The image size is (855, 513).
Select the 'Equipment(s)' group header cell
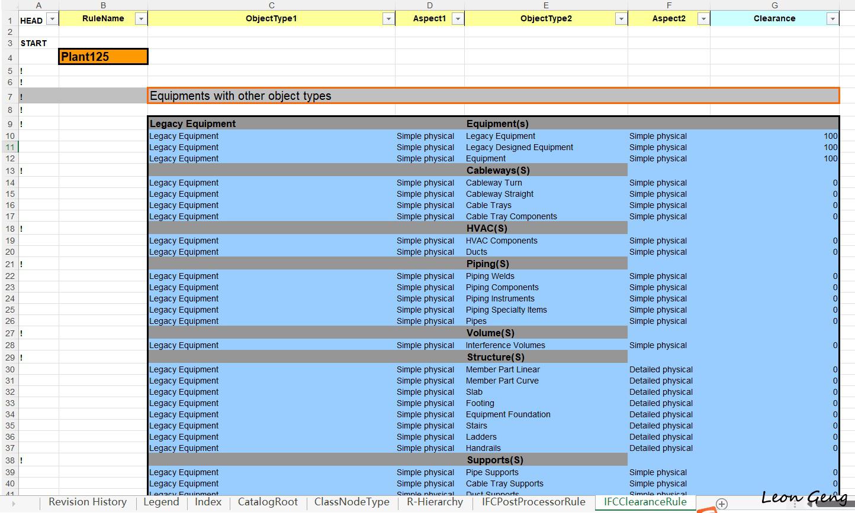[546, 124]
